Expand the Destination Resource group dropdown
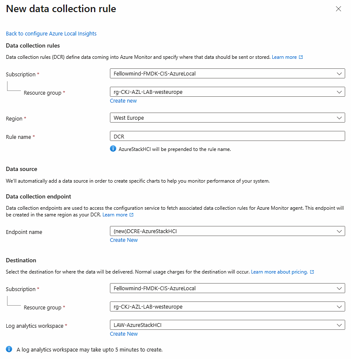This screenshot has width=351, height=359. click(227, 306)
